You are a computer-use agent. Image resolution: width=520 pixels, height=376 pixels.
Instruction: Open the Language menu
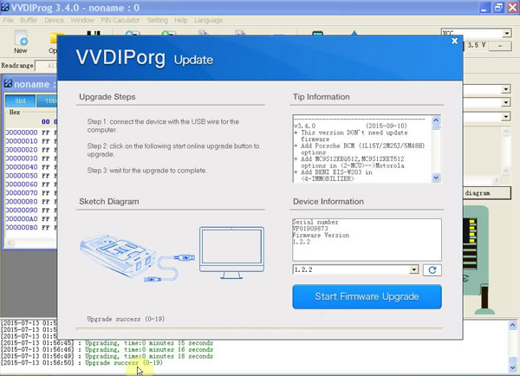208,20
